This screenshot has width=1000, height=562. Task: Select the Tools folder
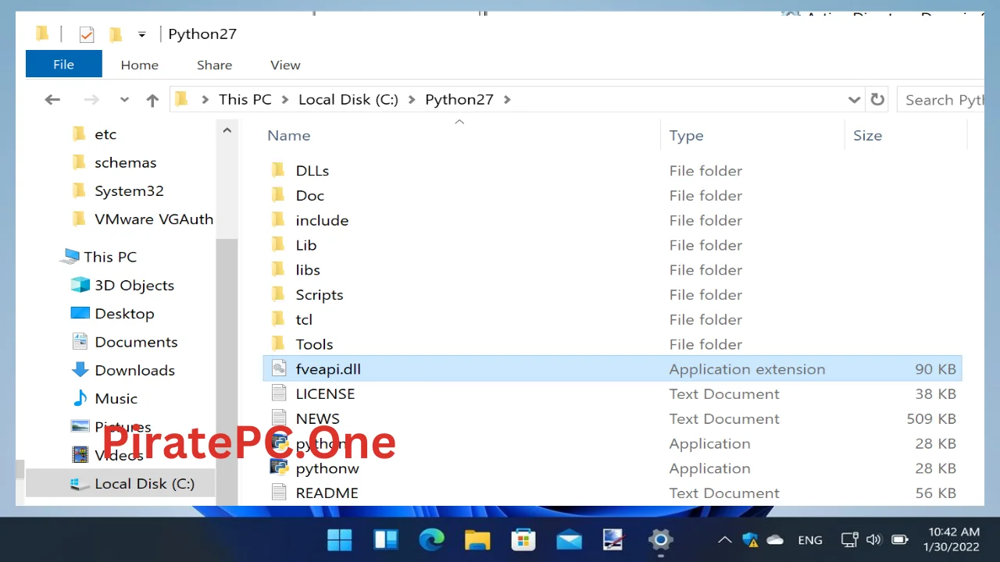(314, 344)
